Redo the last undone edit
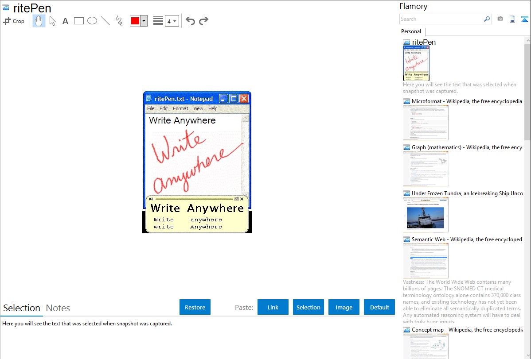 (x=203, y=21)
